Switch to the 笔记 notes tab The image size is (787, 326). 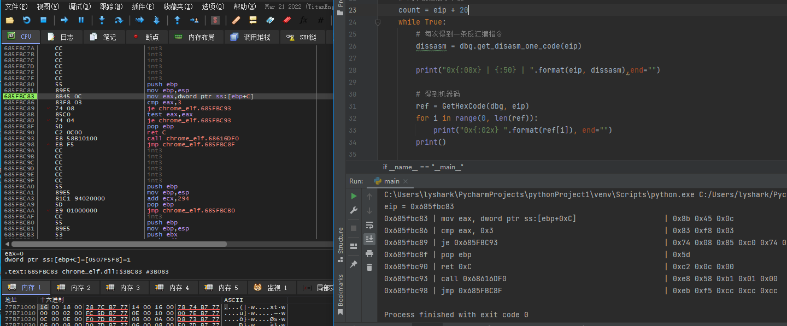click(103, 37)
